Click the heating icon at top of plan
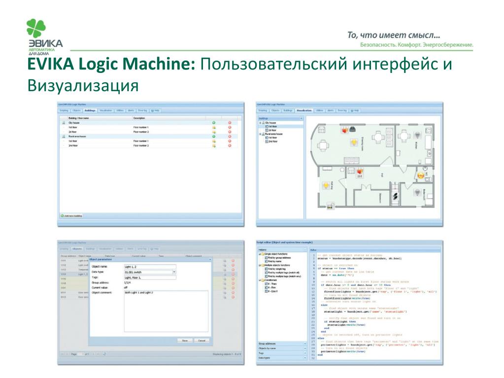504x378 pixels. (x=344, y=130)
